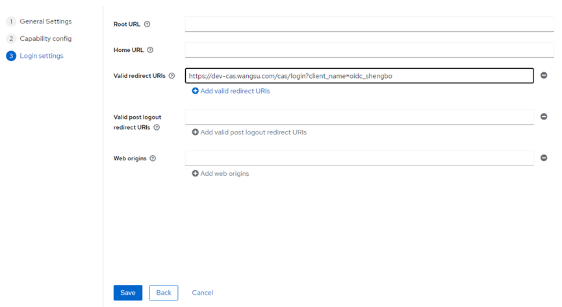The image size is (562, 307).
Task: Open Capability config step
Action: 45,39
